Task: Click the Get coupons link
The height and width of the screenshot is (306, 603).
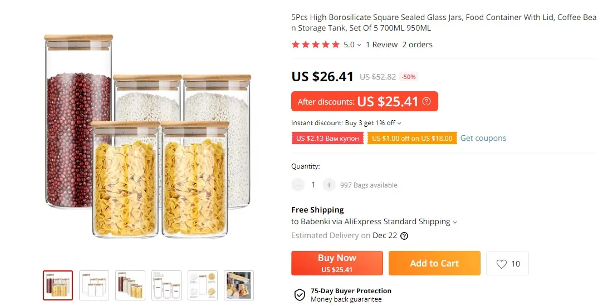Action: tap(483, 138)
